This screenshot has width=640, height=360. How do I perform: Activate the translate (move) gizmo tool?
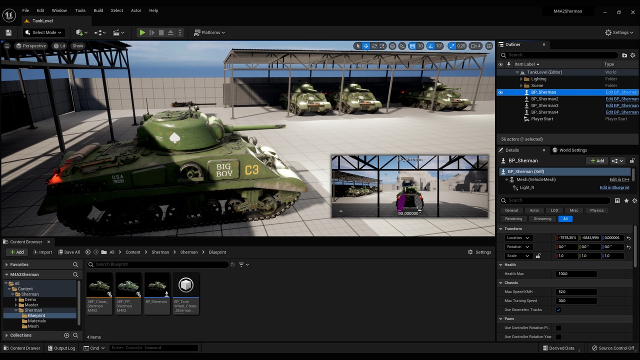point(366,46)
